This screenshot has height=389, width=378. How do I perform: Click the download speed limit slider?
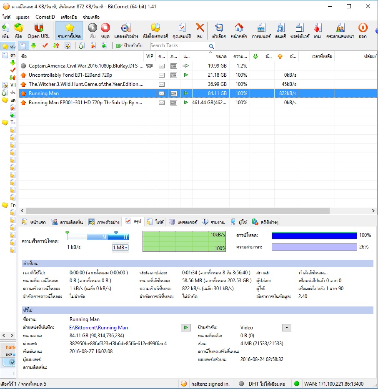click(x=98, y=237)
